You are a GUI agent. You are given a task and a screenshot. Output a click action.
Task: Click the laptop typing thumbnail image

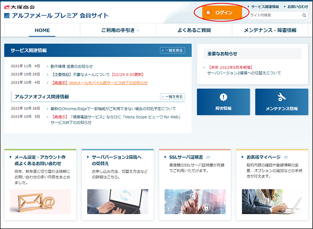click(x=118, y=202)
